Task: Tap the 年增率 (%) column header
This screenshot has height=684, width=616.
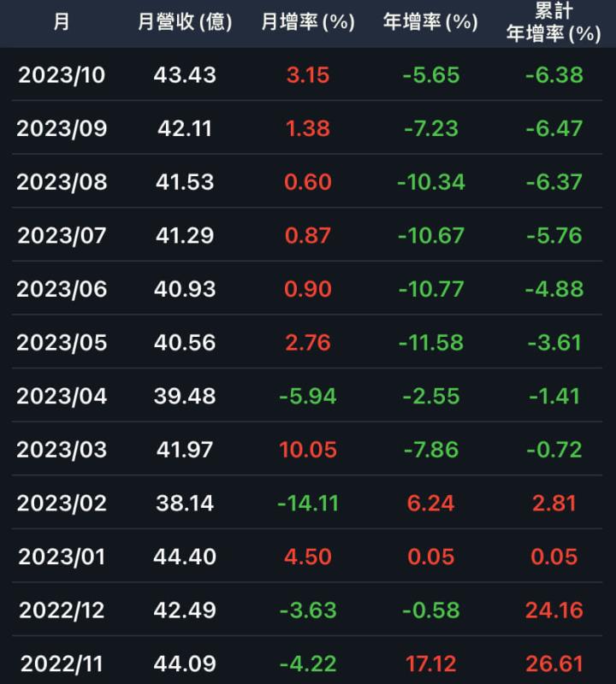Action: (x=430, y=22)
